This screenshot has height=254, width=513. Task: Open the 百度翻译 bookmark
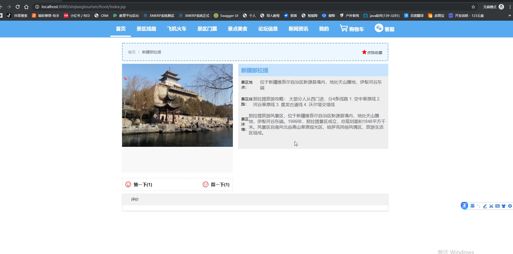414,15
